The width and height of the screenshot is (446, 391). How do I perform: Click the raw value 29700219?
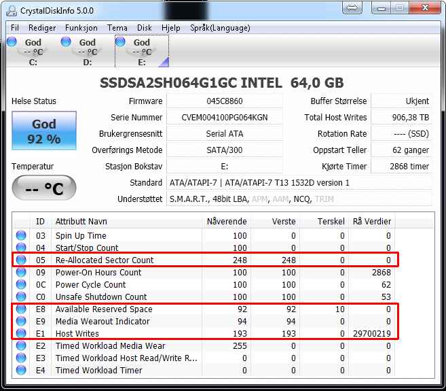click(x=372, y=334)
